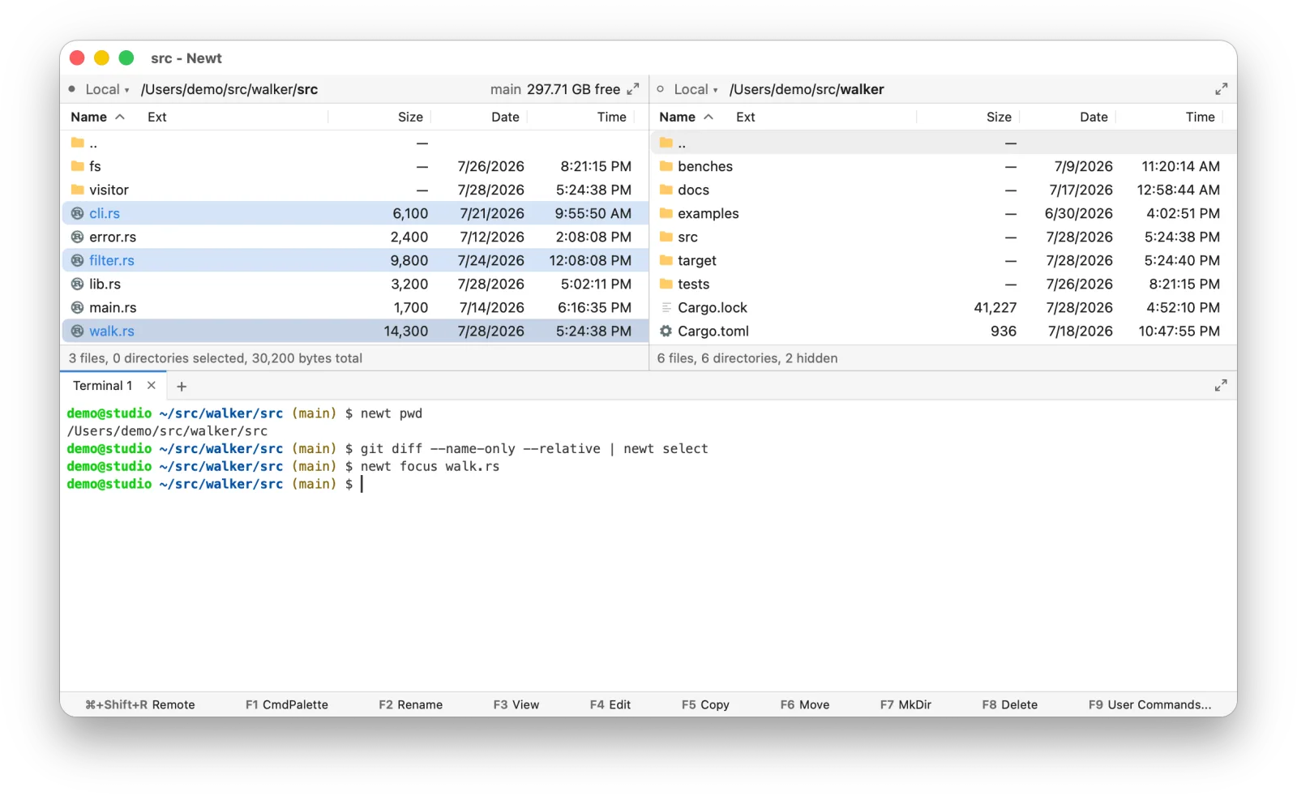Open the Local dropdown in the left pane

click(x=107, y=89)
